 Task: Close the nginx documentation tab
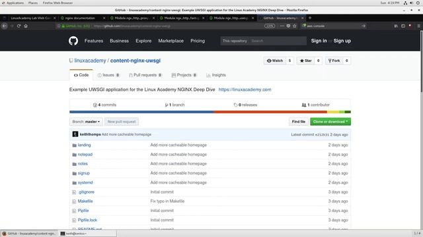click(x=104, y=18)
